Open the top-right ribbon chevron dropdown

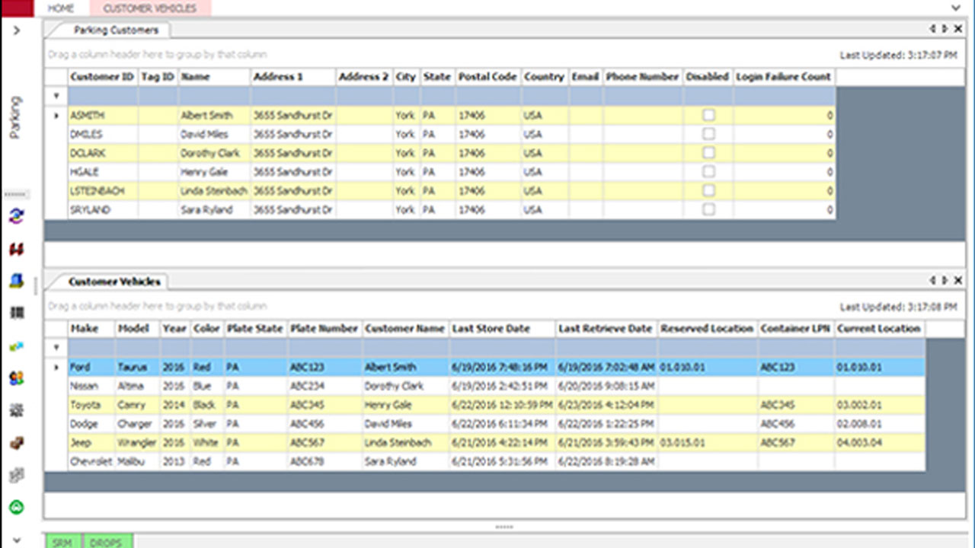pos(956,8)
